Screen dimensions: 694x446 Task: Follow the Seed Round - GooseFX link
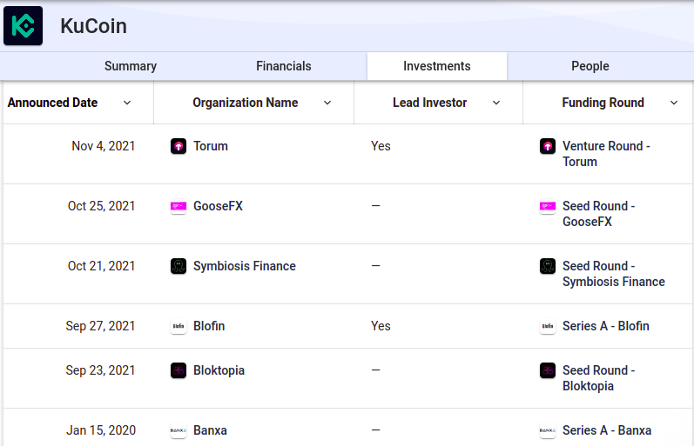(x=599, y=214)
